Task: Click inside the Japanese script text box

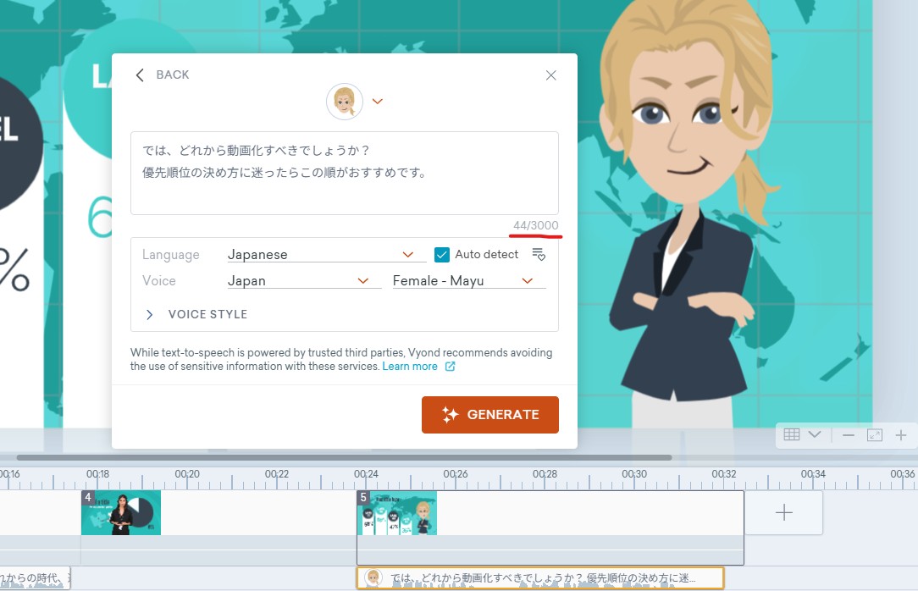Action: point(344,173)
